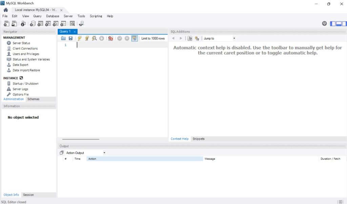347x204 pixels.
Task: Open Status and System Variables
Action: coord(31,59)
